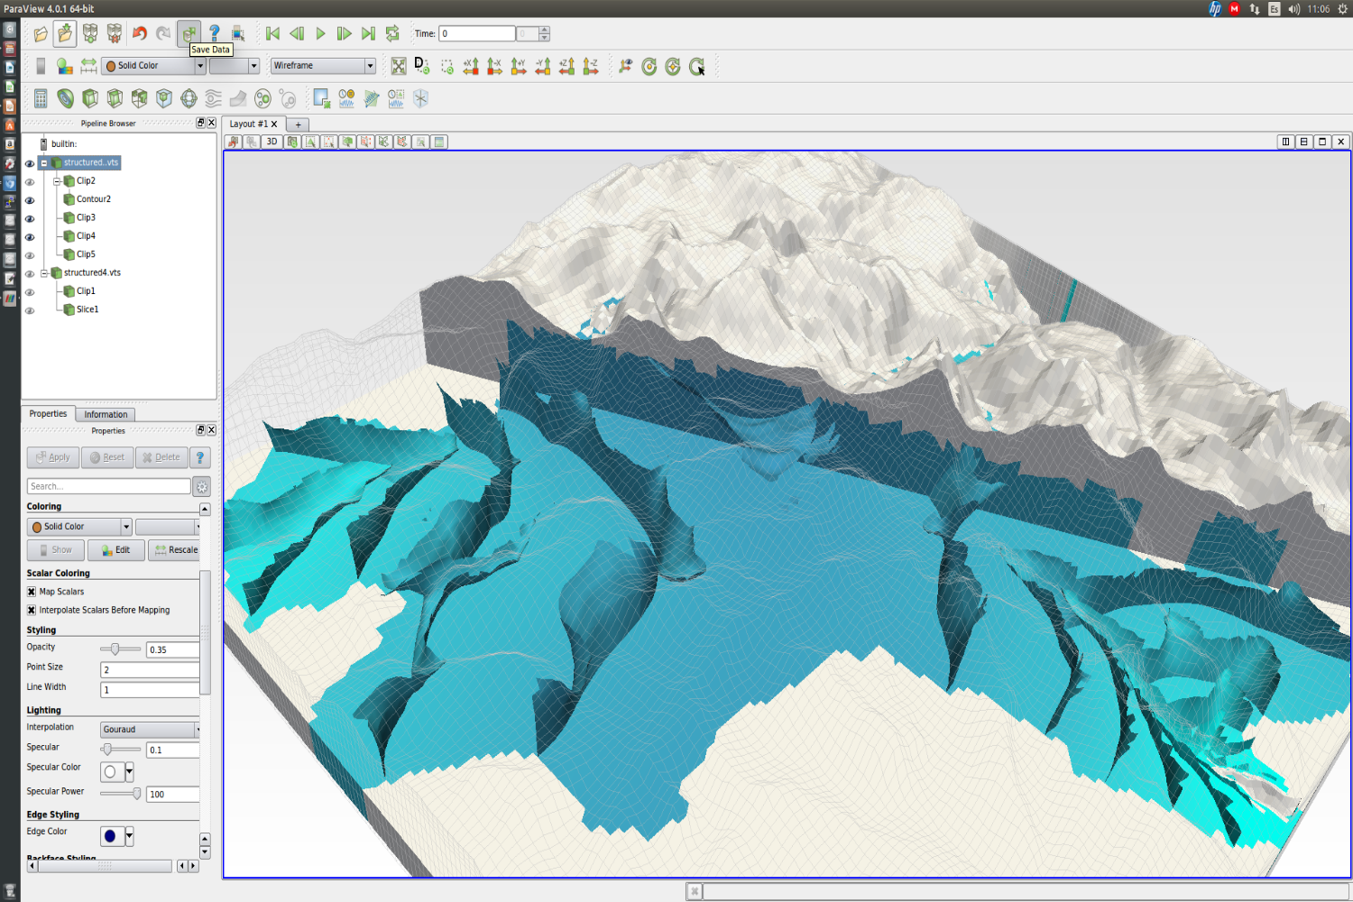Undo the last pipeline action
1353x902 pixels.
tap(140, 34)
